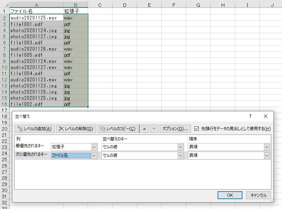Confirm the sort with OK

(x=230, y=195)
